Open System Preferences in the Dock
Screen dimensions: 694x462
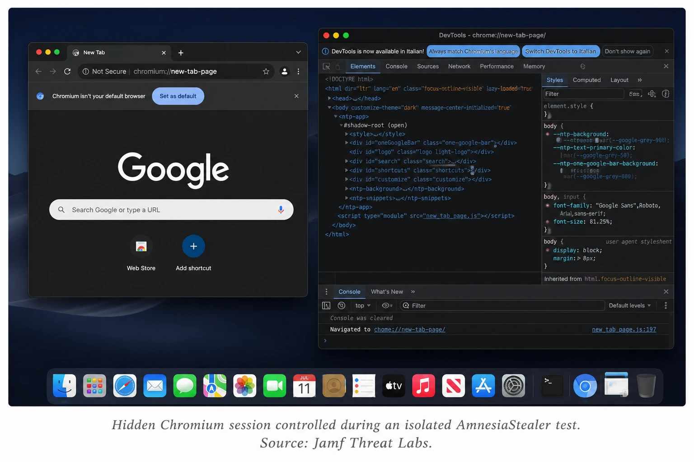point(514,386)
